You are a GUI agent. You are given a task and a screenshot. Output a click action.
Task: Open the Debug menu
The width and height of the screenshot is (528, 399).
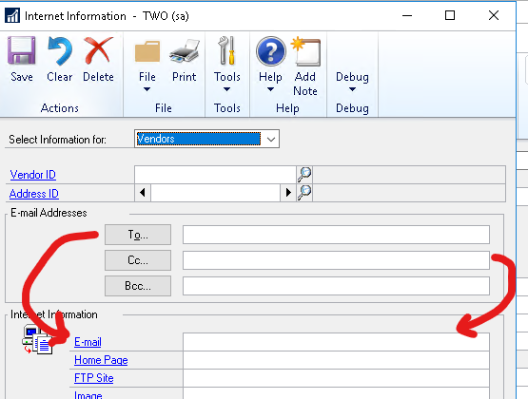tap(352, 82)
